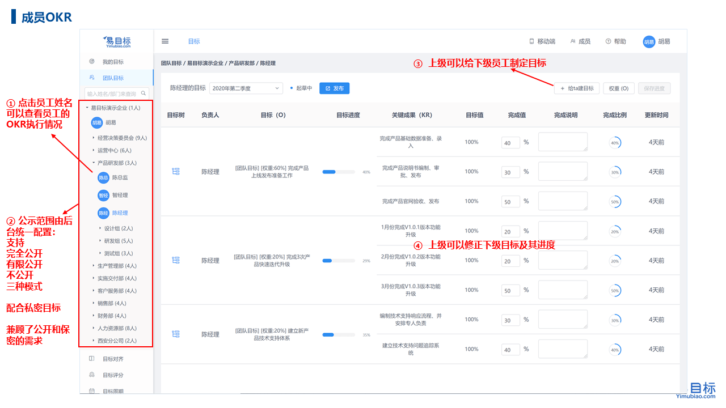Expand 经营决策委员会 (9人) department
This screenshot has width=726, height=408.
[94, 137]
